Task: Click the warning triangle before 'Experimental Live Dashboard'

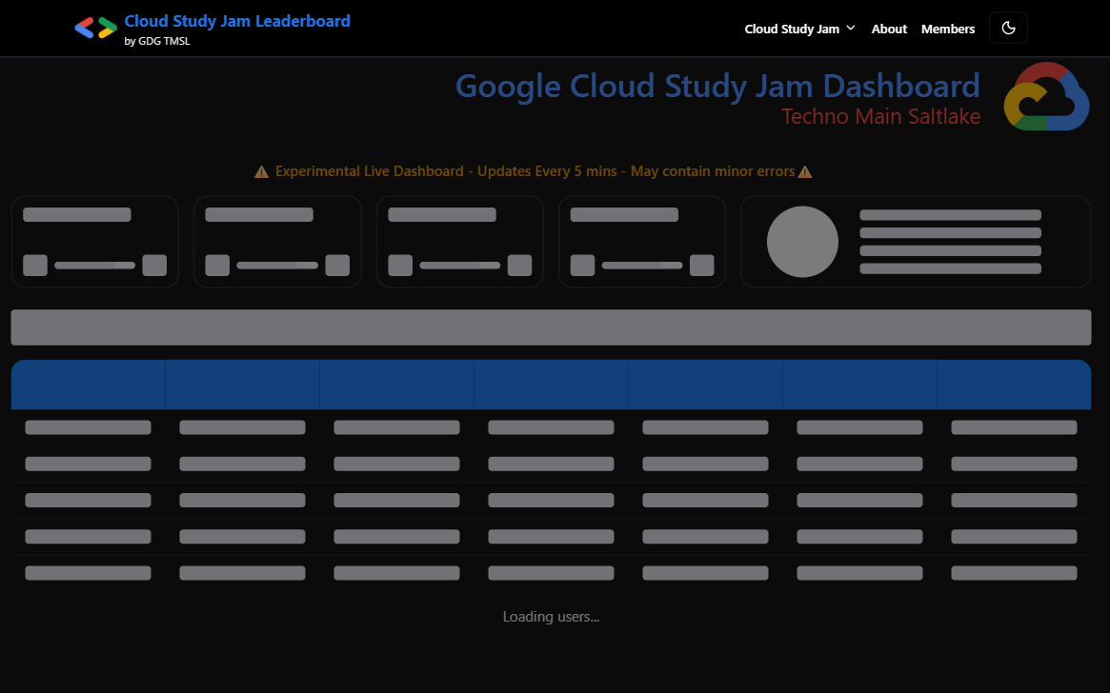Action: [x=261, y=172]
